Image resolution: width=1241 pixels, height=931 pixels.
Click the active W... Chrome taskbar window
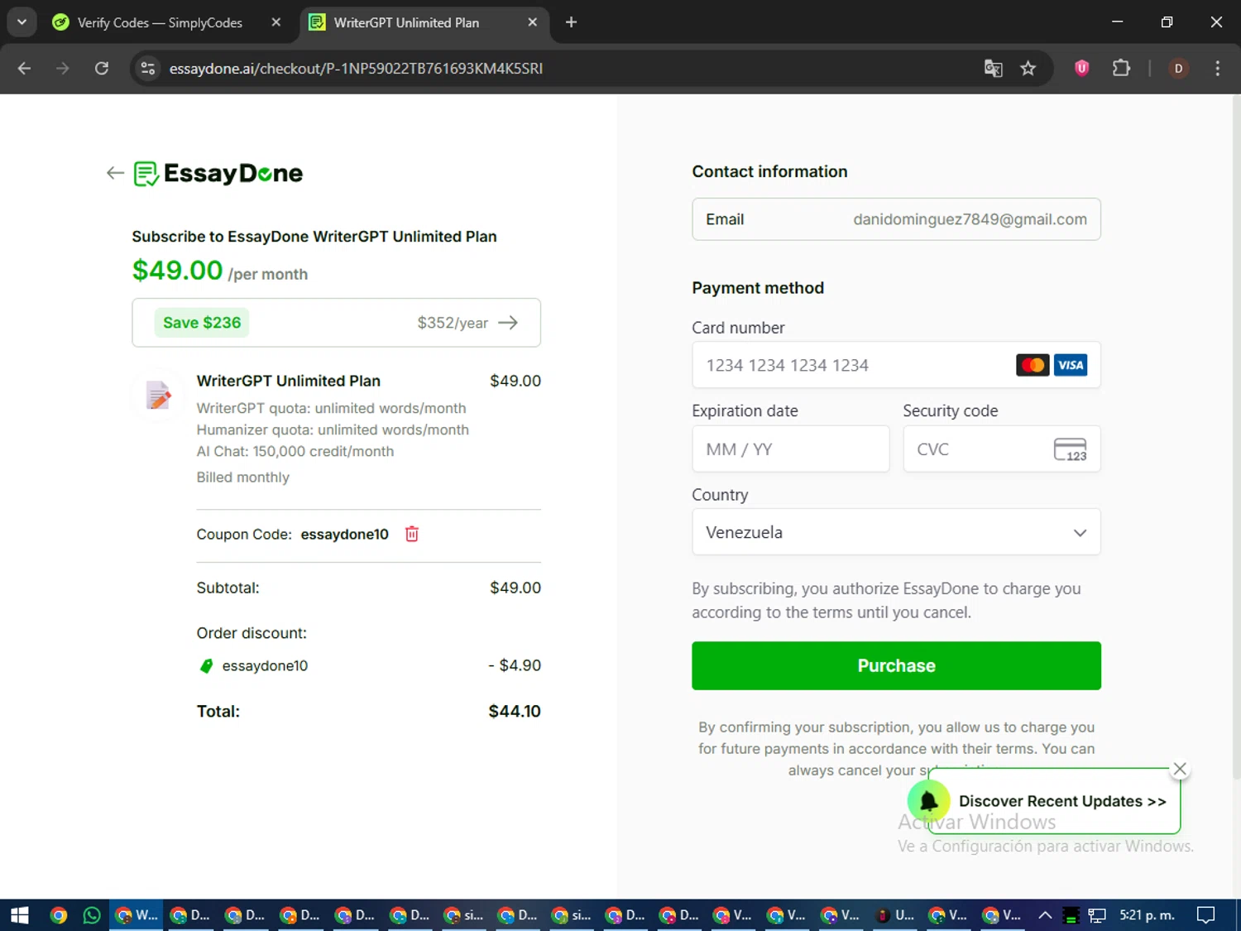click(x=137, y=915)
